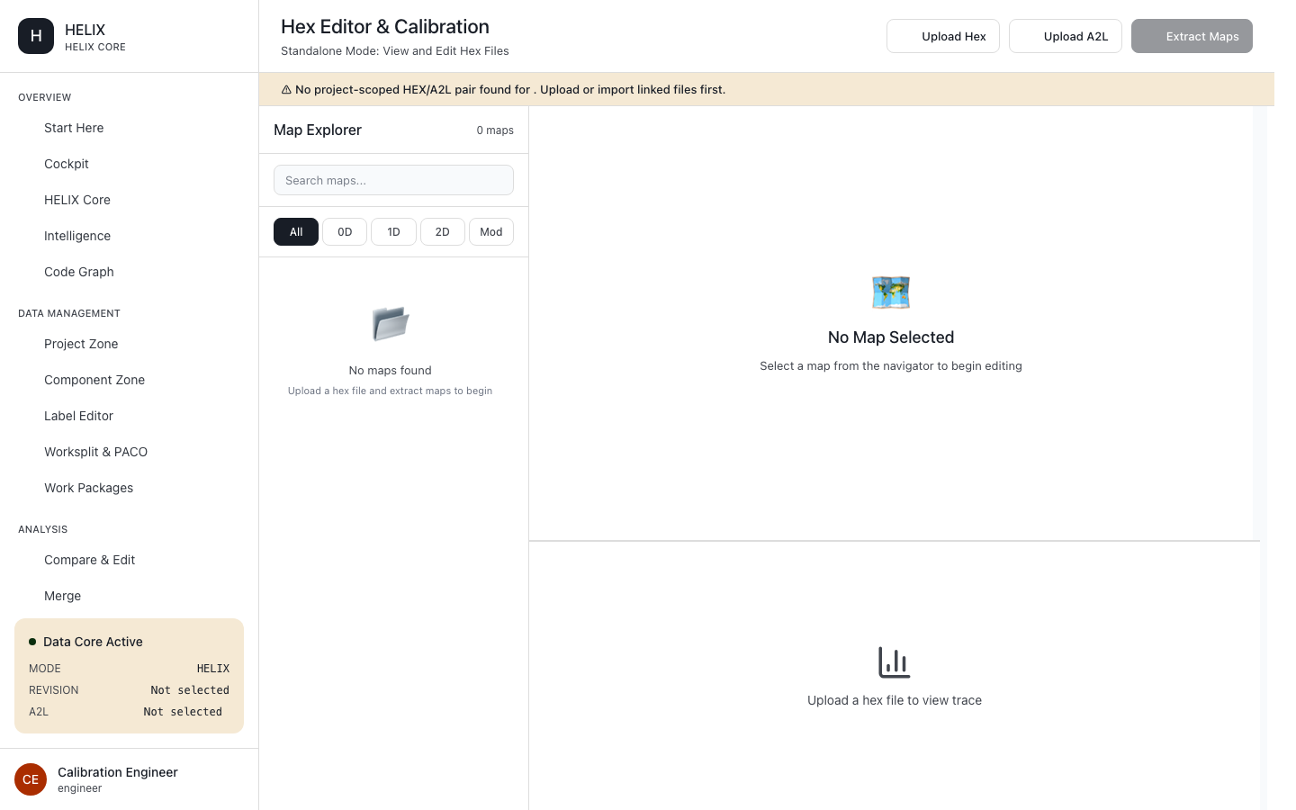The width and height of the screenshot is (1296, 810).
Task: Show only Mod maps
Action: coord(491,231)
